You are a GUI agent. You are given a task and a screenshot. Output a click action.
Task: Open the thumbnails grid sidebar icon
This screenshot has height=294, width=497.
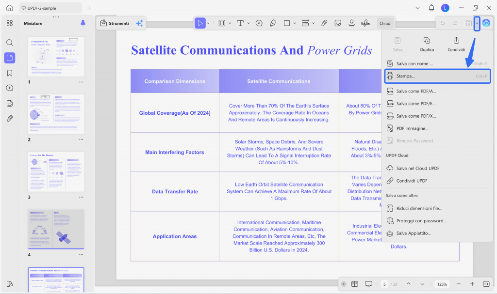point(10,23)
